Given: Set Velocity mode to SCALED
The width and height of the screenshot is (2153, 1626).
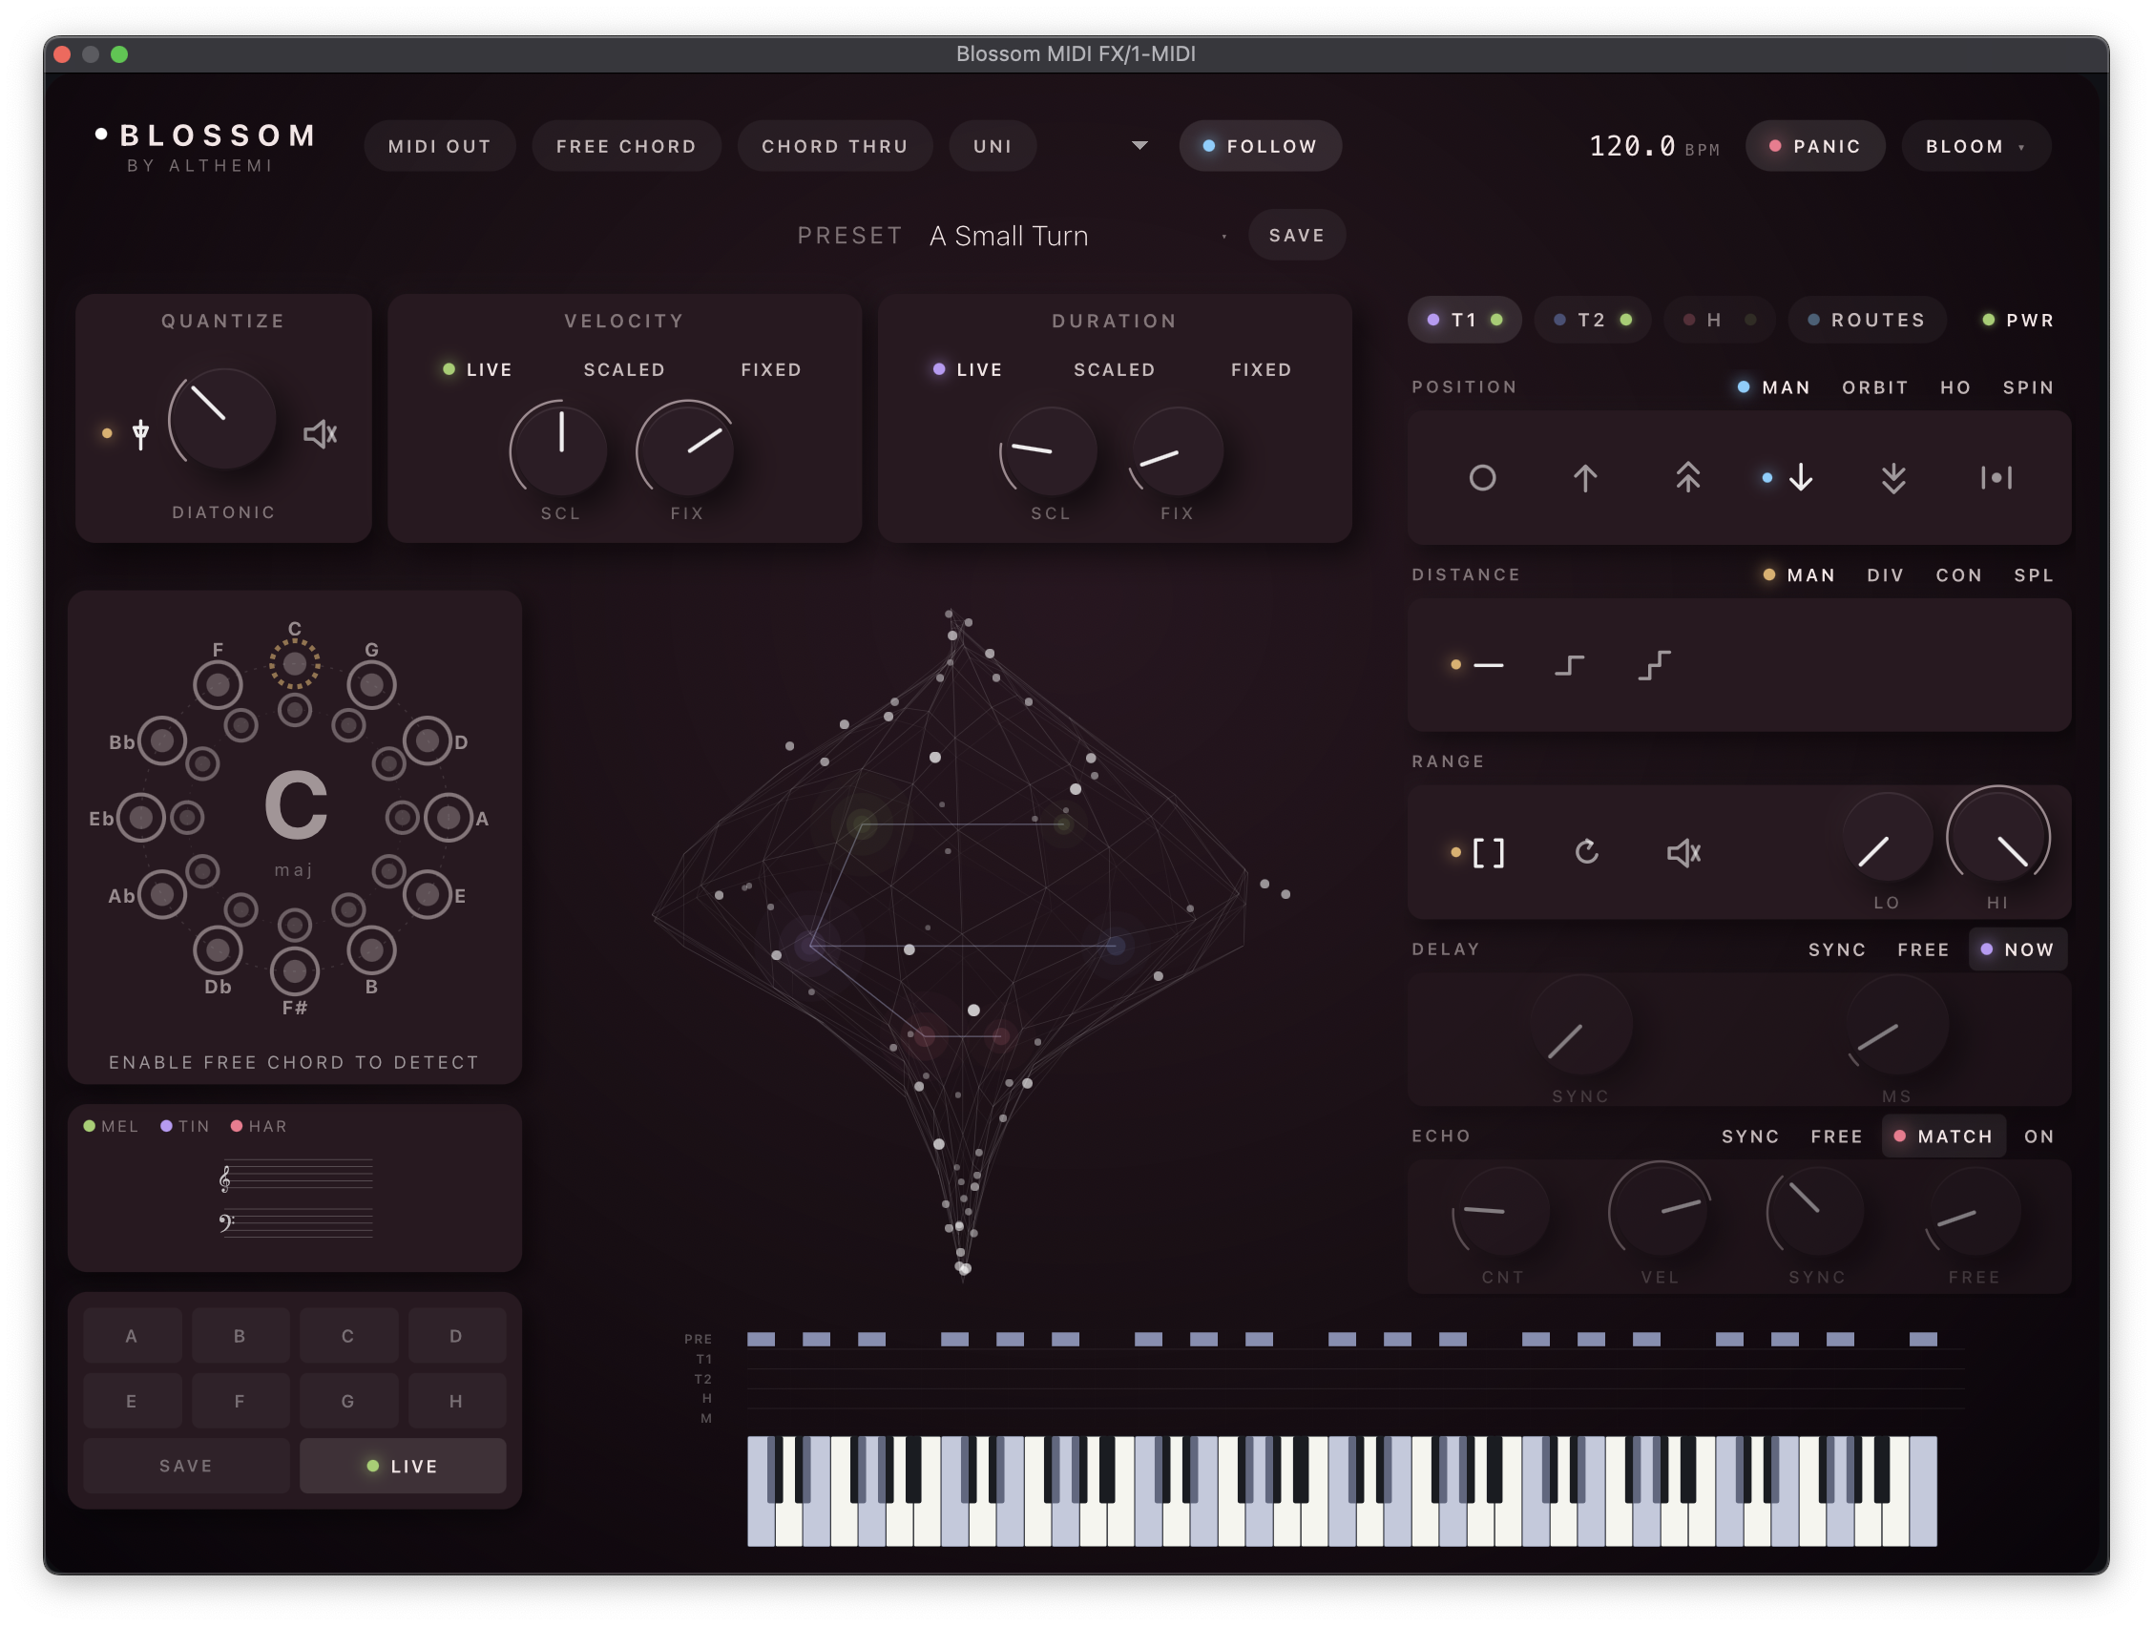Looking at the screenshot, I should pos(624,370).
